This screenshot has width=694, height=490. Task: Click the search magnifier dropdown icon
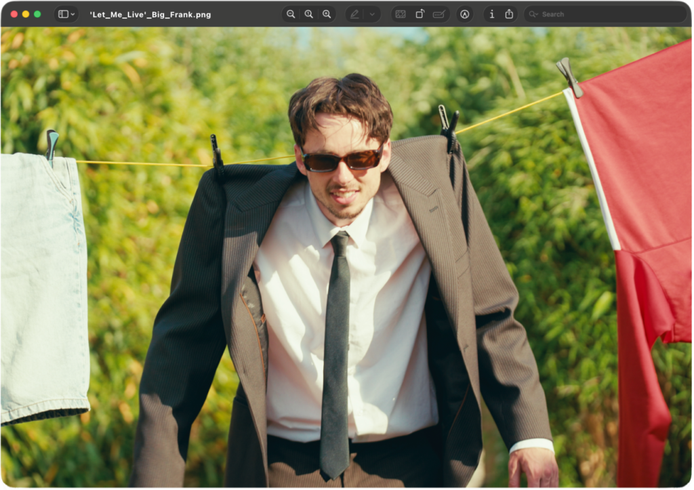pos(533,14)
